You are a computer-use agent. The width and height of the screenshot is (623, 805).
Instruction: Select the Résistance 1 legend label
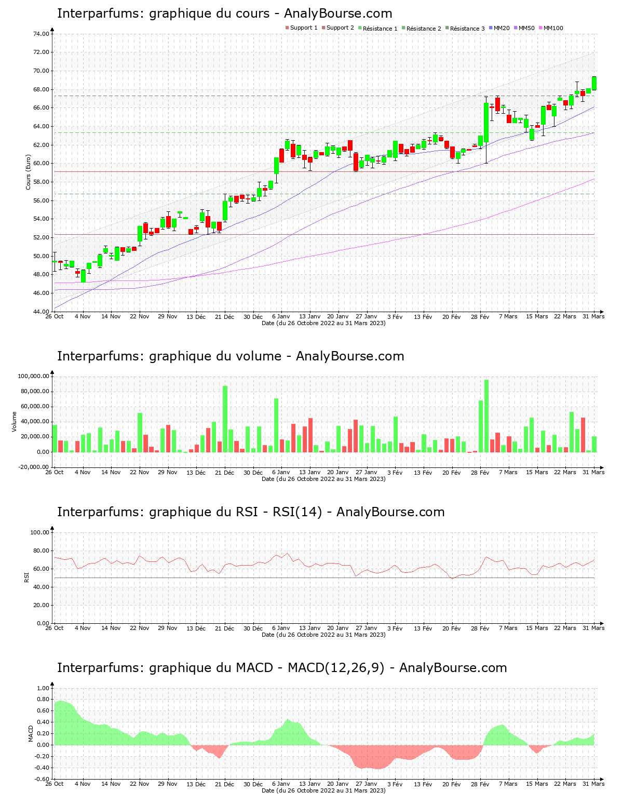click(x=380, y=28)
